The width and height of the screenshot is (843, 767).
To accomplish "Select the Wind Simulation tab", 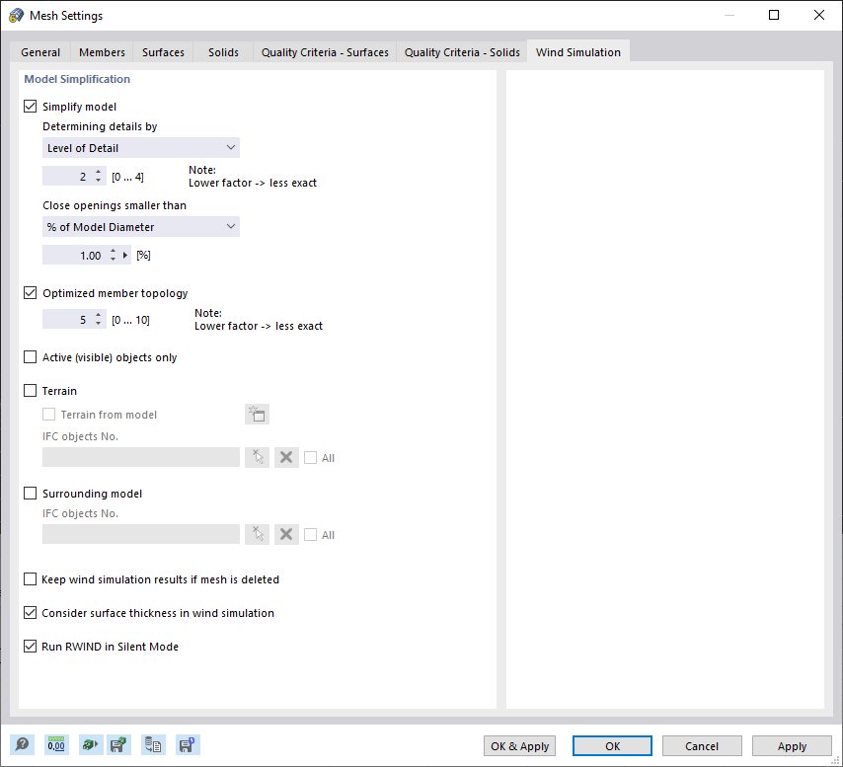I will click(x=577, y=52).
